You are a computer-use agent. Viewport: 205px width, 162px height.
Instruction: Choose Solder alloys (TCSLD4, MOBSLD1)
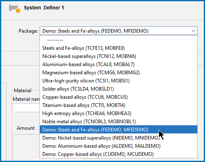[118, 89]
